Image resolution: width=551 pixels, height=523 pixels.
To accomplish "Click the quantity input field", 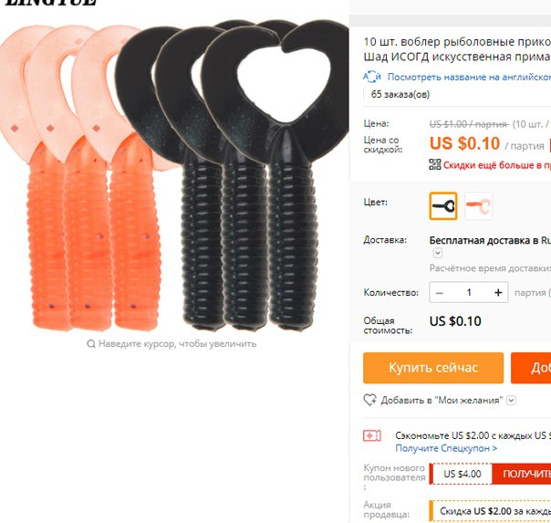I will tap(469, 292).
